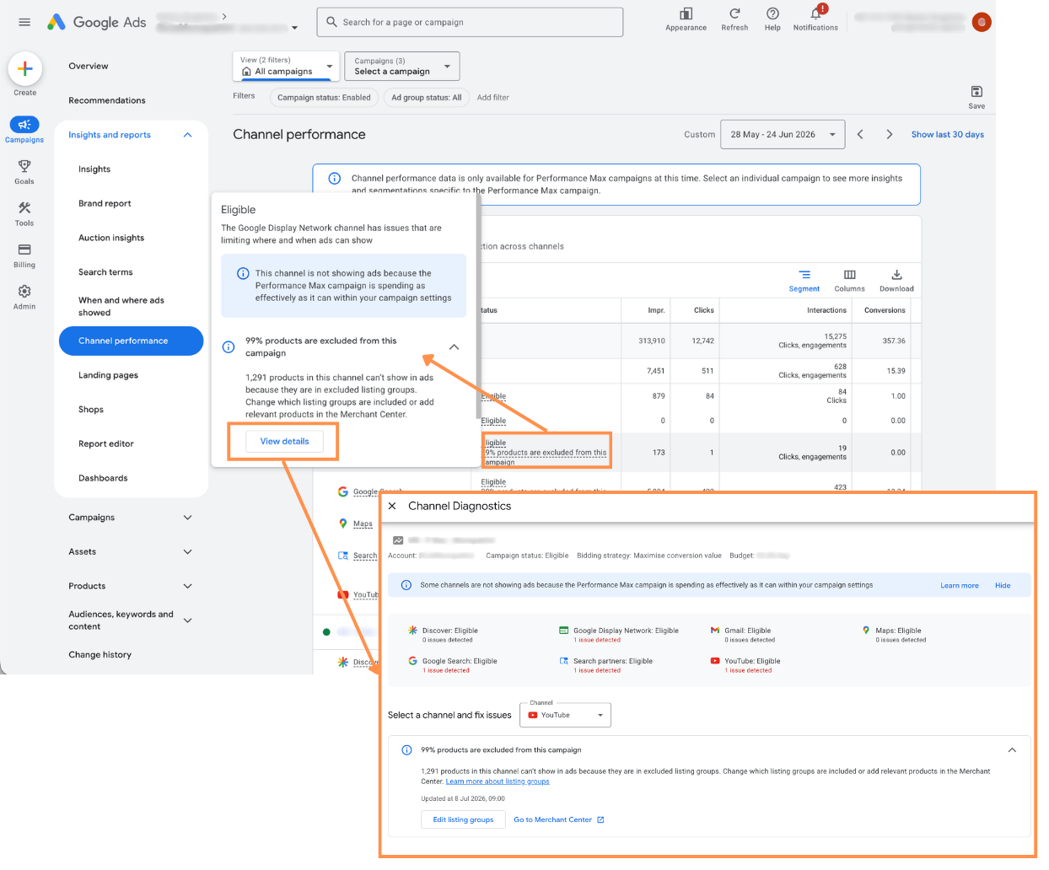The width and height of the screenshot is (1049, 870).
Task: Open Brand report page
Action: click(105, 203)
